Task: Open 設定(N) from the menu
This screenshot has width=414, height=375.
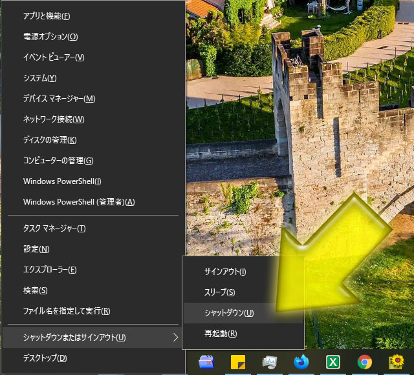Action: tap(93, 249)
